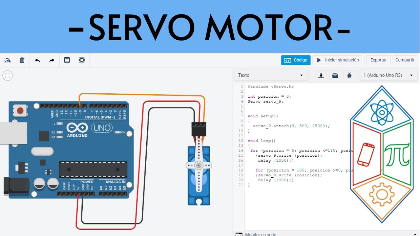Screen dimensions: 420x236
Task: Click code line 'void setup()'
Action: coord(263,116)
